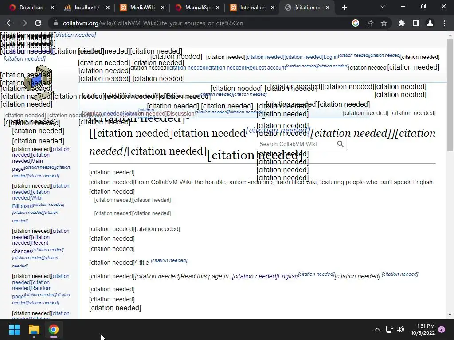Click the Chrome taskbar icon

coord(54,329)
